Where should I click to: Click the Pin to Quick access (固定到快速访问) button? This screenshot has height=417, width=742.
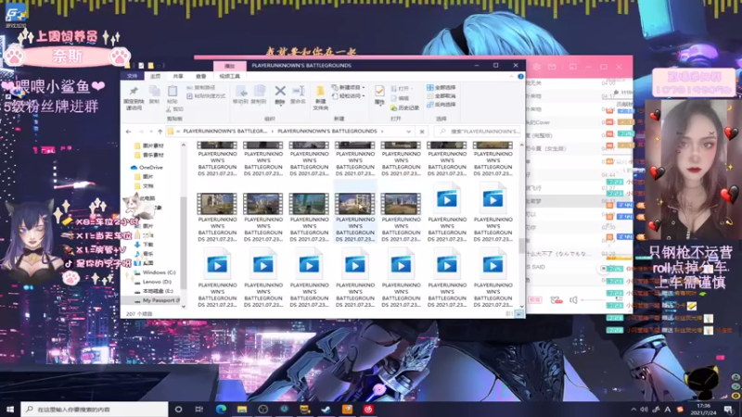pos(134,98)
